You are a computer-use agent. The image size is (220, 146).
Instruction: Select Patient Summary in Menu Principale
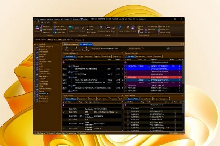[x=45, y=89]
